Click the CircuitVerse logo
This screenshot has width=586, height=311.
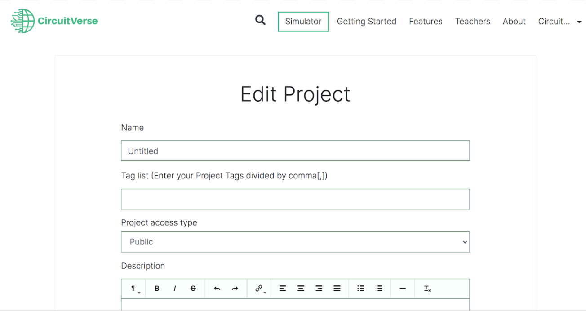point(54,21)
